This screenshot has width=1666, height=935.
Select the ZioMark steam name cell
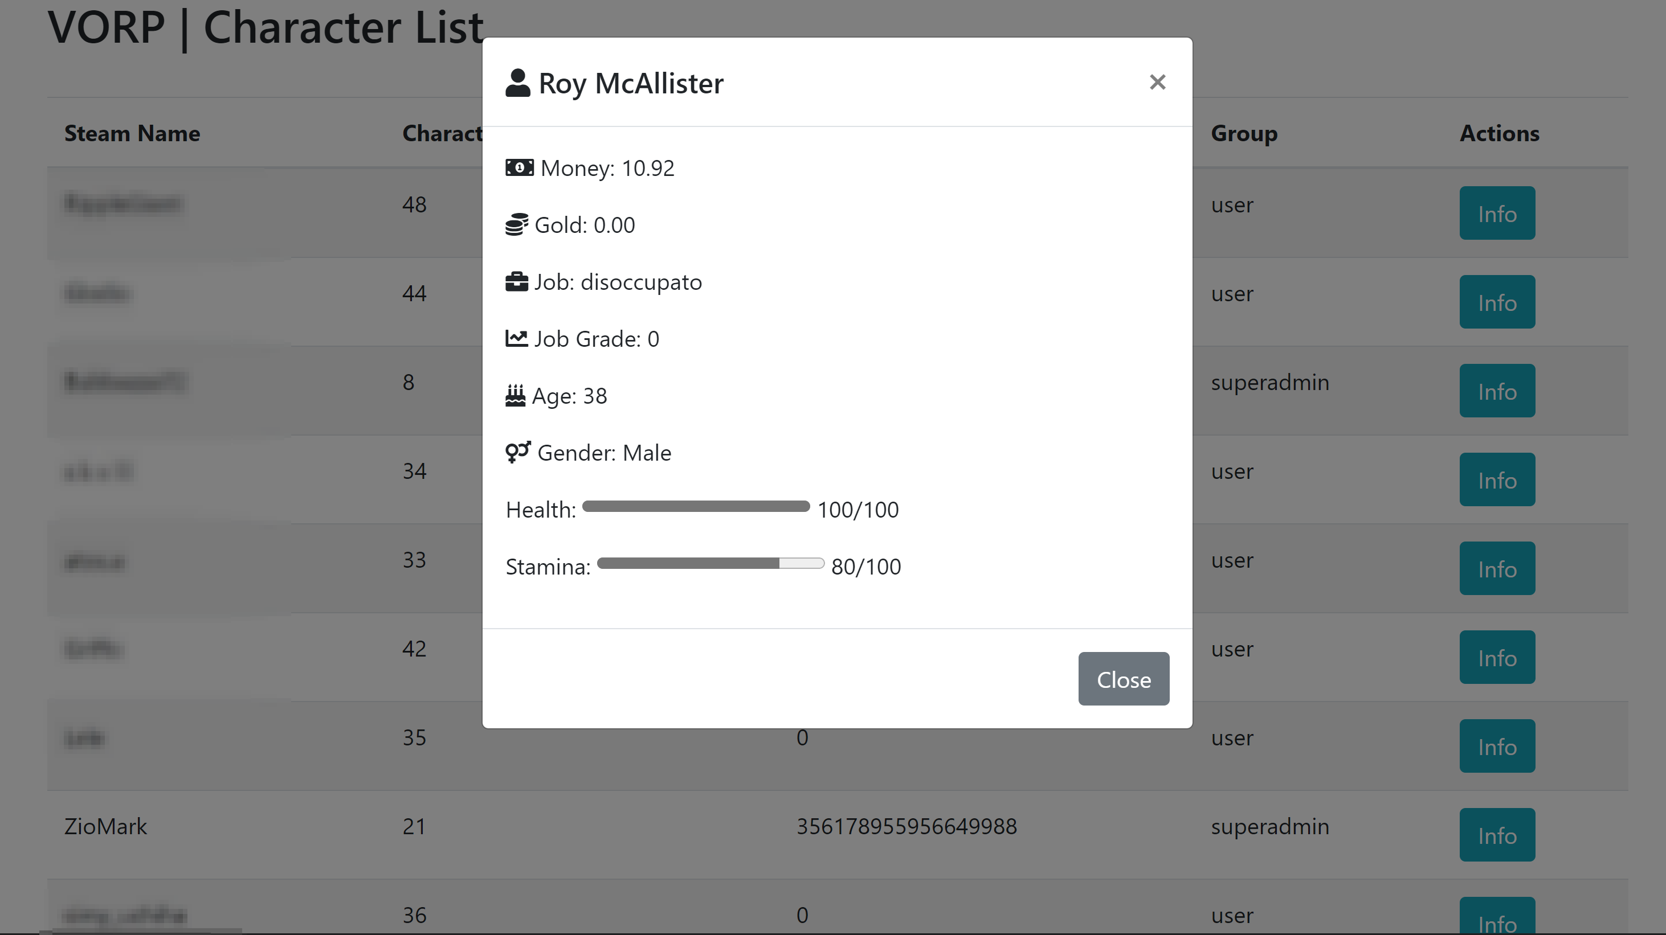105,826
